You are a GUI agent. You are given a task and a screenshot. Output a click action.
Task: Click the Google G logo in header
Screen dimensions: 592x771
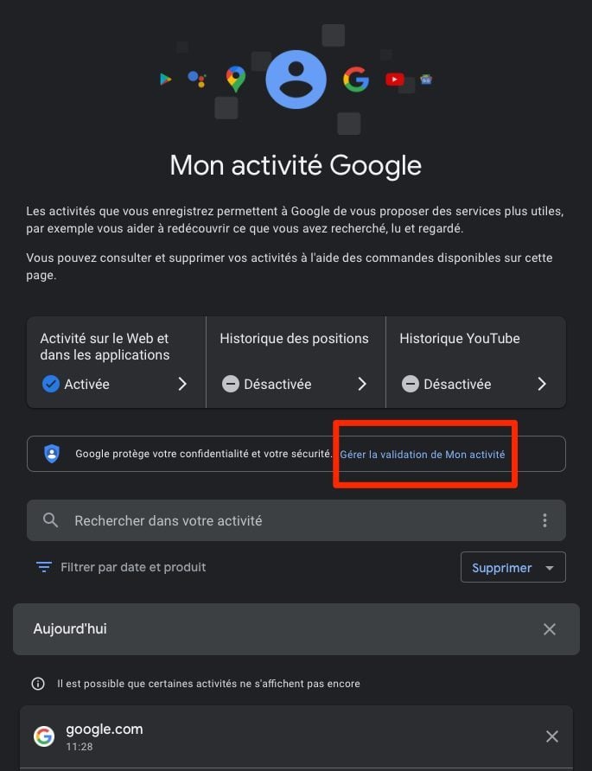(x=356, y=80)
